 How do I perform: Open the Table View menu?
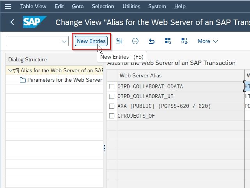tap(33, 7)
